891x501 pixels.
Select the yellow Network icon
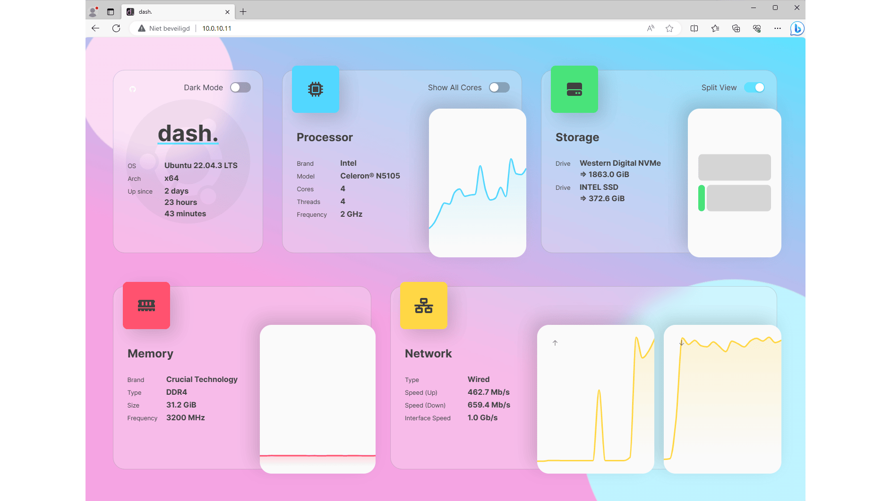[x=423, y=306]
